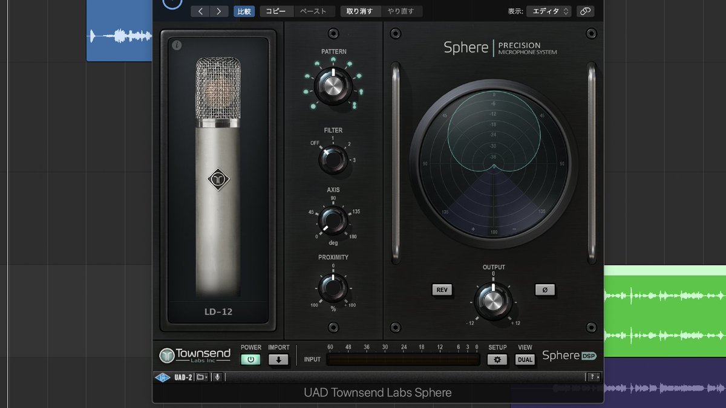Open the エディタ view dropdown
The image size is (726, 408).
pos(549,11)
